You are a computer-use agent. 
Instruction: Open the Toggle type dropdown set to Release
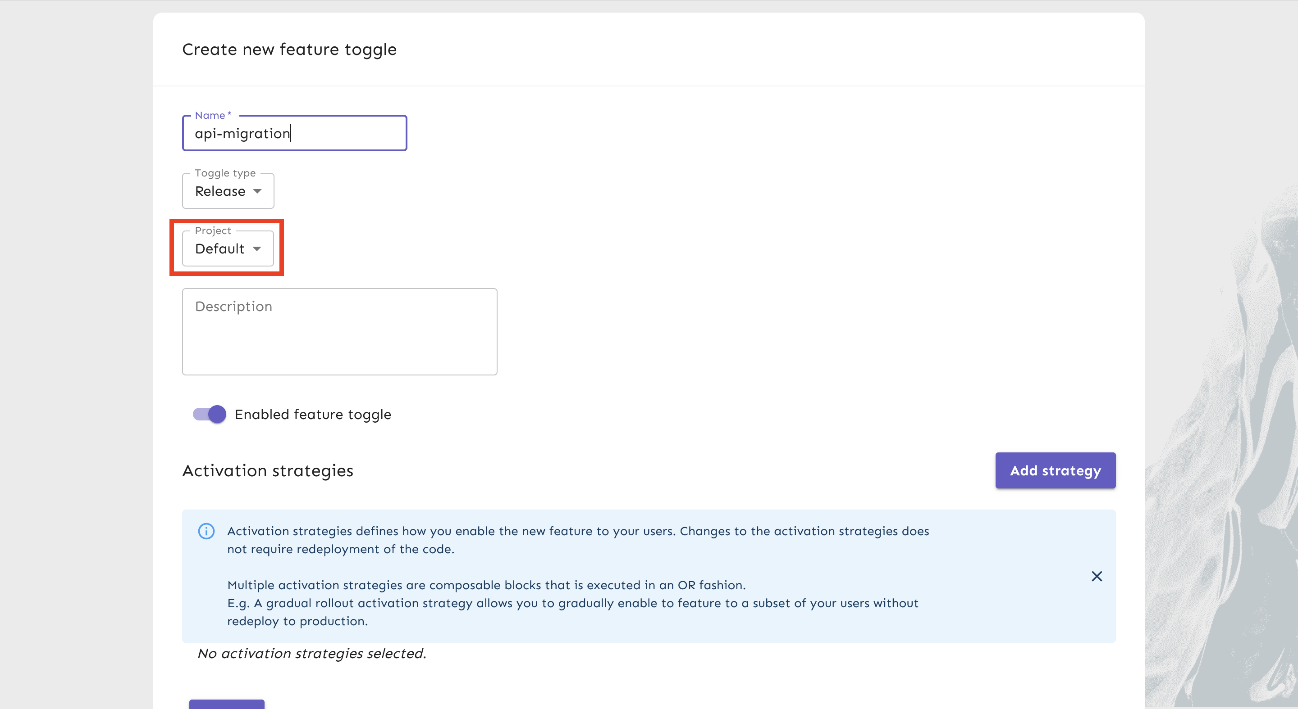228,191
